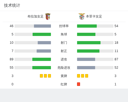Open the 布拉加女足 team name link

click(36, 16)
